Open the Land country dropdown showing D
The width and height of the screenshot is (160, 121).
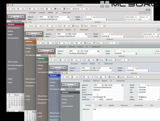97,99
